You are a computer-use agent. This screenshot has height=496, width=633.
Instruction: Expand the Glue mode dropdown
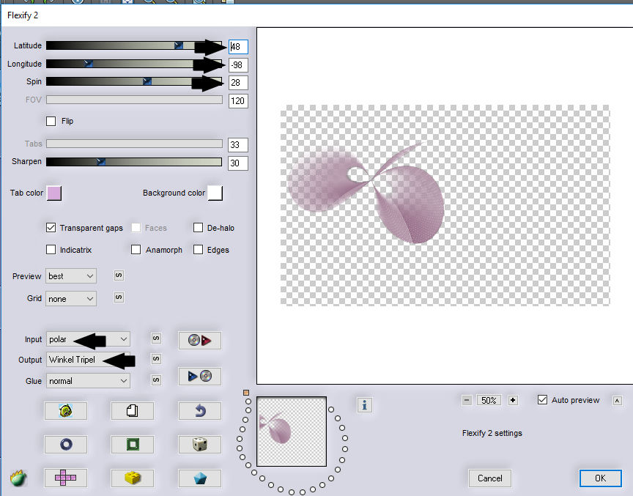[x=88, y=381]
